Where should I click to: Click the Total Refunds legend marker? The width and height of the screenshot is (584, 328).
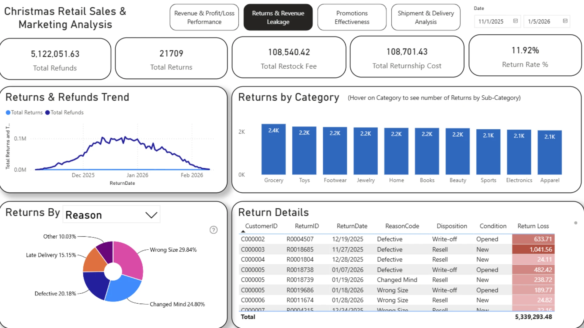pyautogui.click(x=47, y=112)
